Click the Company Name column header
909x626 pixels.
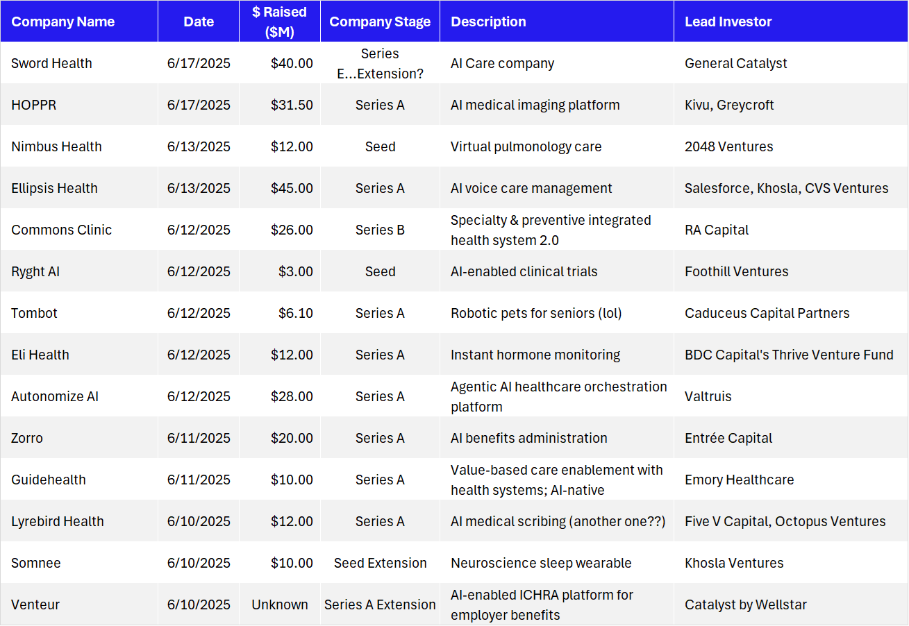click(63, 22)
